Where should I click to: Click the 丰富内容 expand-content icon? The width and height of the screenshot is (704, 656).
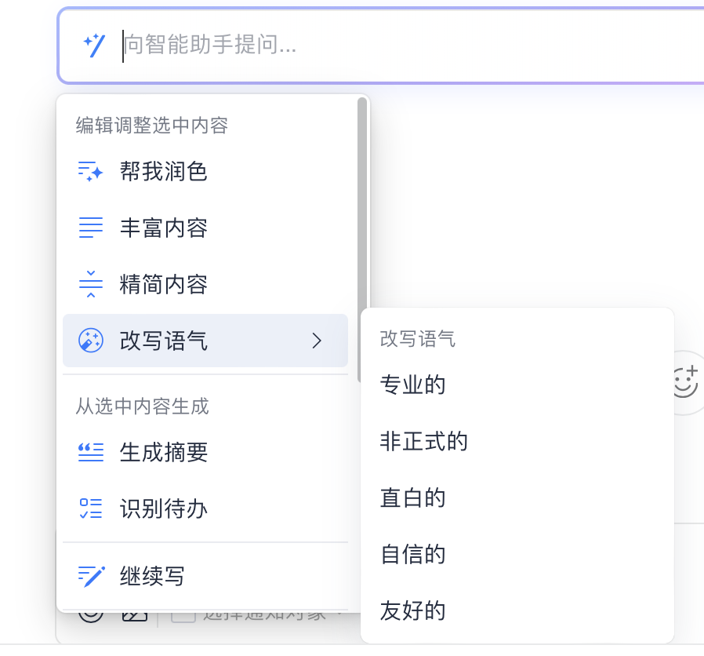pos(91,228)
